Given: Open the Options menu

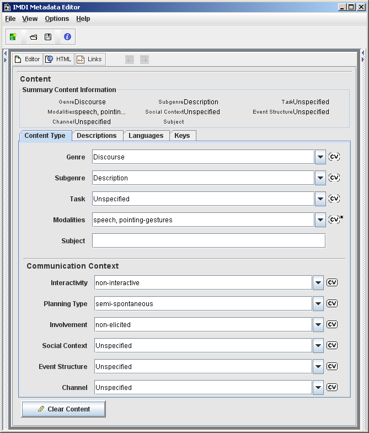Looking at the screenshot, I should point(57,19).
